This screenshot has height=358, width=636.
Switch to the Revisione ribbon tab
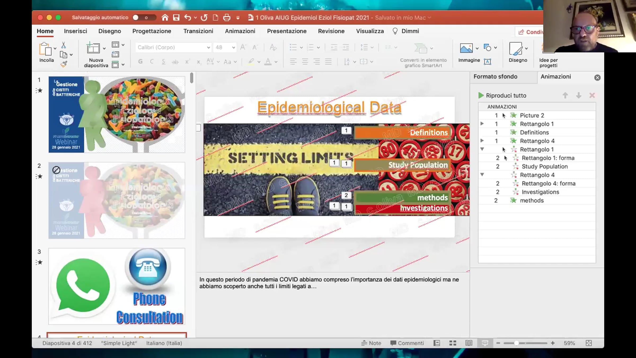(x=331, y=31)
